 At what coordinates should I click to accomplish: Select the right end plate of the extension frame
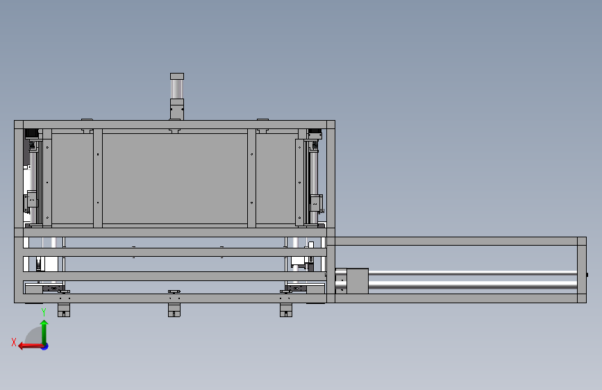tap(582, 270)
